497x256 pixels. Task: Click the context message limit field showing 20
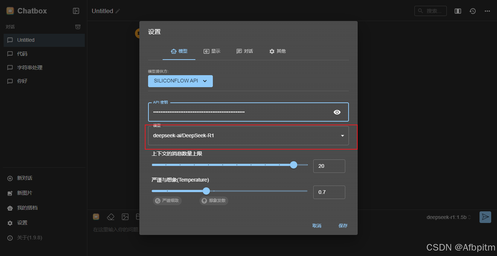(x=329, y=166)
